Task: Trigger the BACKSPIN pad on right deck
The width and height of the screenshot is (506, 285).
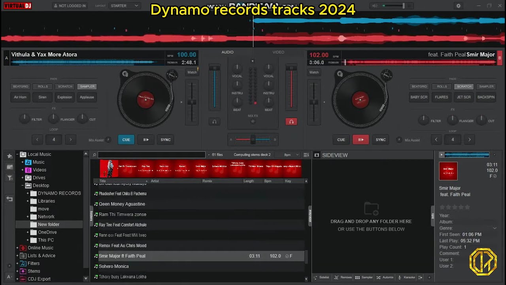Action: tap(486, 97)
